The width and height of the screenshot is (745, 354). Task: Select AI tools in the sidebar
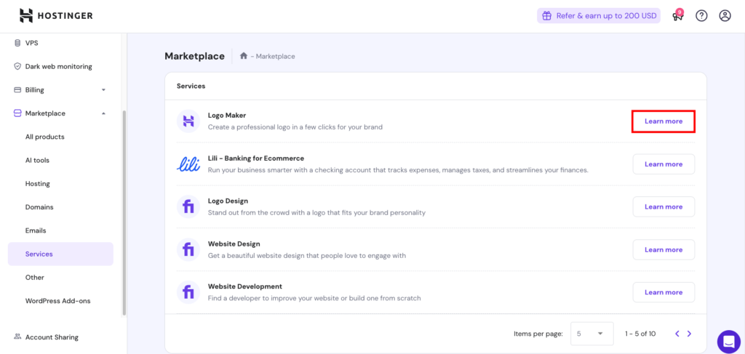[x=37, y=160]
